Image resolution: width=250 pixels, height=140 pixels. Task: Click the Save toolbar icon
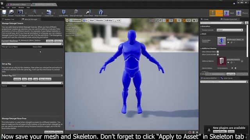tap(4, 12)
